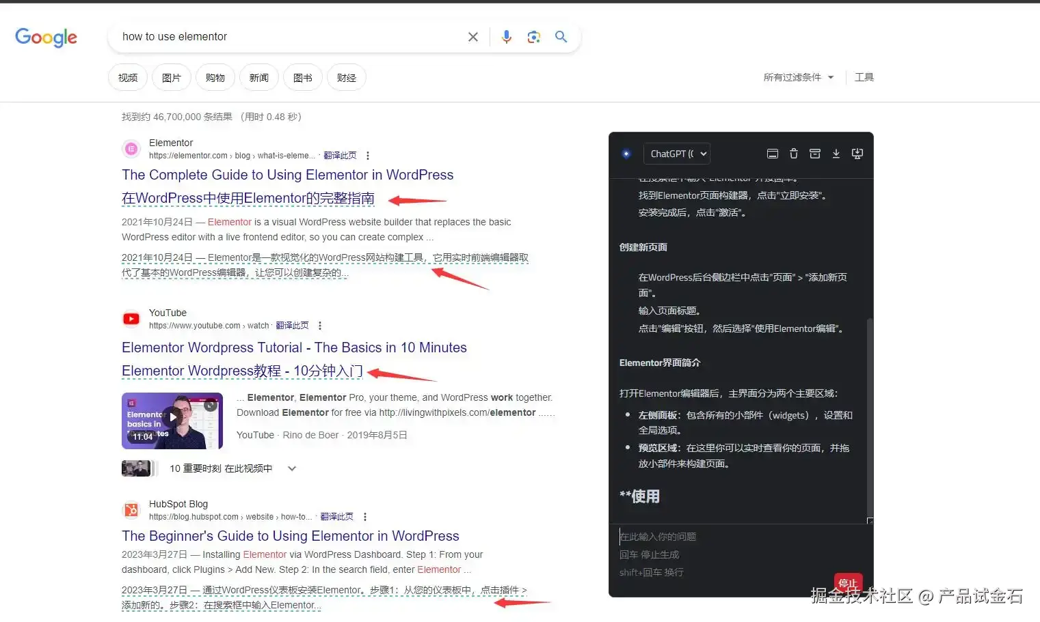
Task: Select the 新闻 filter tab
Action: coord(259,78)
